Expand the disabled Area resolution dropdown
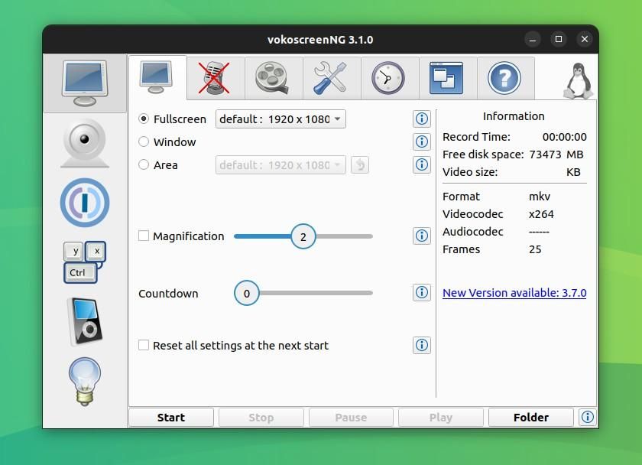Image resolution: width=642 pixels, height=465 pixels. click(x=280, y=164)
